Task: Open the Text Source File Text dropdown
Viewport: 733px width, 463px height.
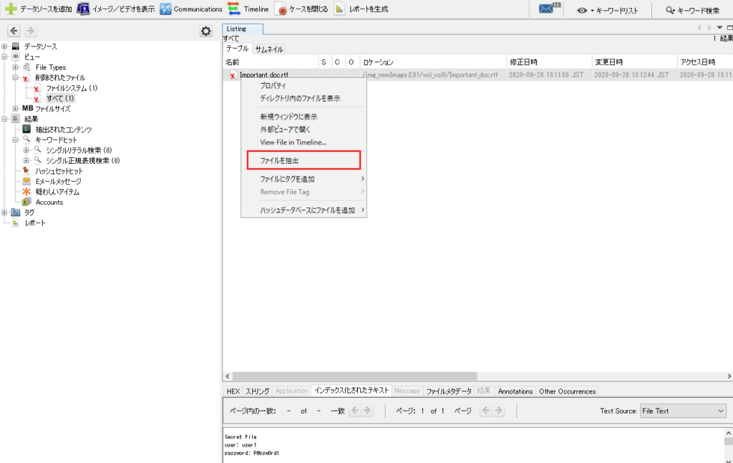Action: pyautogui.click(x=683, y=411)
